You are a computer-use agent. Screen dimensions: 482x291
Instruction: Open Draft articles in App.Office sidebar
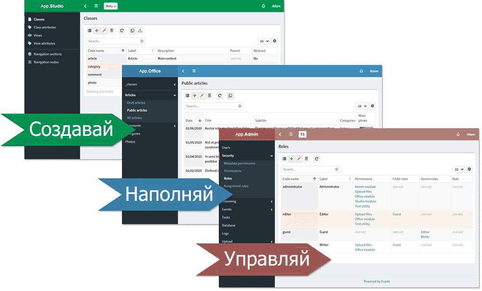click(136, 103)
